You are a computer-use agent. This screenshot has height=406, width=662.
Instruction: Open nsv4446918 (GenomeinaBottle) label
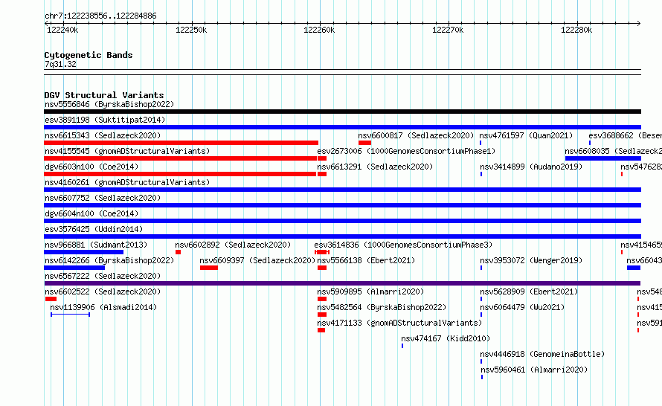(542, 354)
